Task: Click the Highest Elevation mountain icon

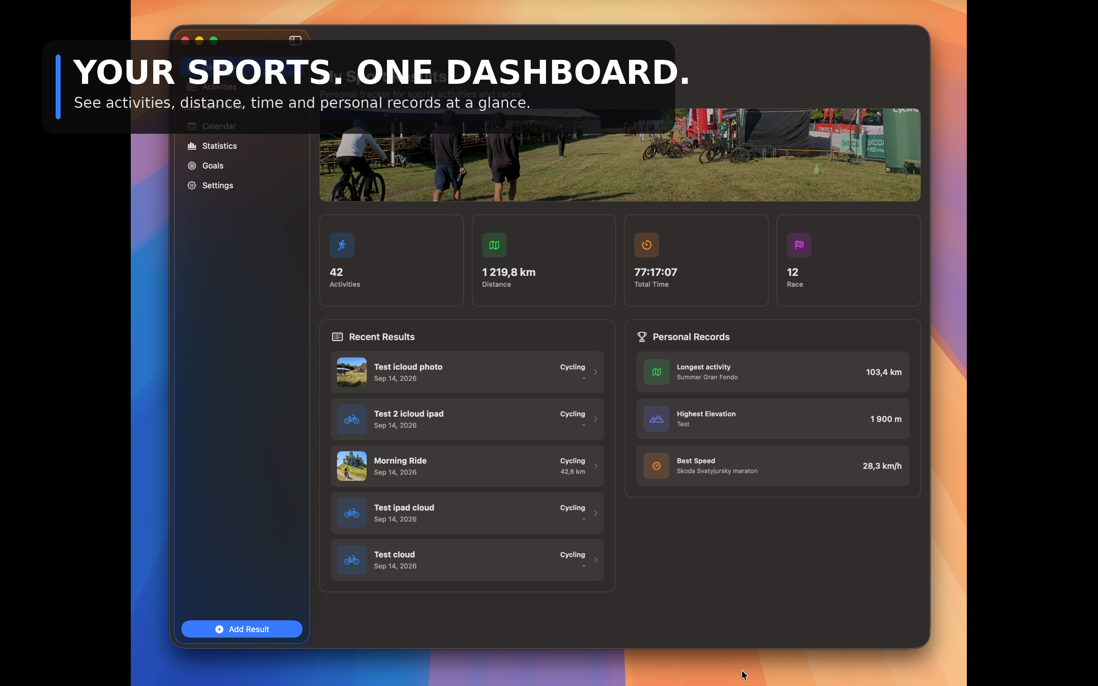Action: (x=657, y=419)
